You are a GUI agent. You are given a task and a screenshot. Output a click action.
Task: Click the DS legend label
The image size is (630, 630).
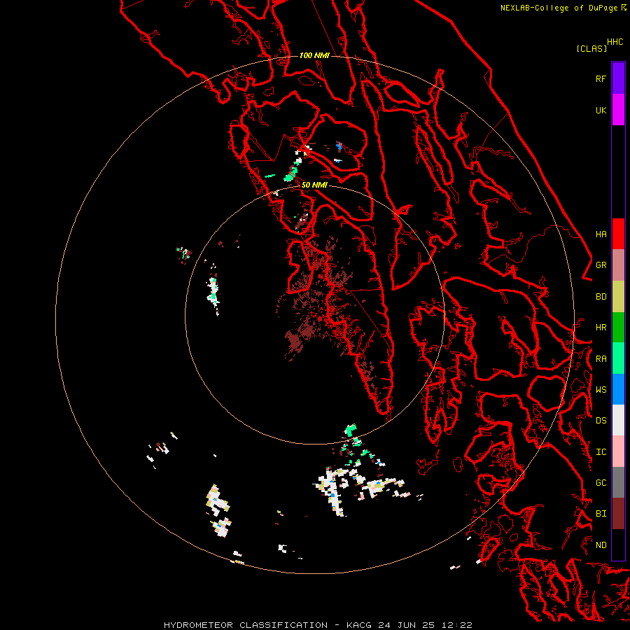[601, 421]
